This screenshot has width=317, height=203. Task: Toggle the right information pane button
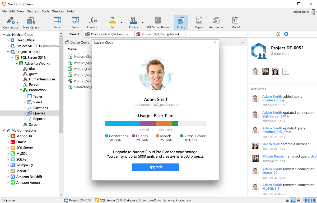pyautogui.click(x=313, y=200)
